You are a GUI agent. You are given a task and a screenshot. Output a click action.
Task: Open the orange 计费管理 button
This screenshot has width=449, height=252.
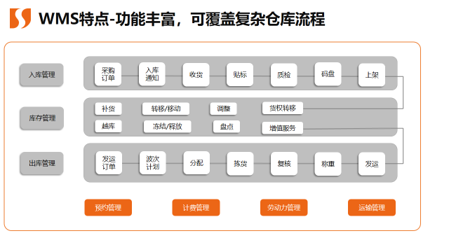pyautogui.click(x=196, y=207)
